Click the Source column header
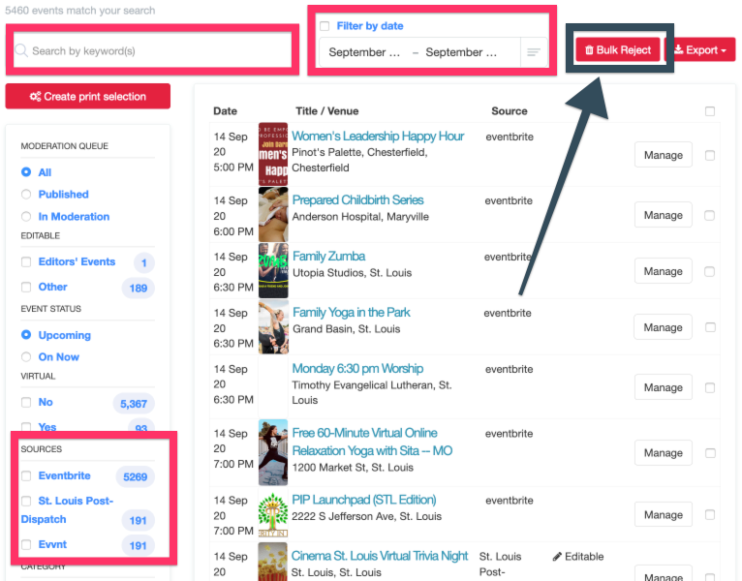 (x=510, y=111)
